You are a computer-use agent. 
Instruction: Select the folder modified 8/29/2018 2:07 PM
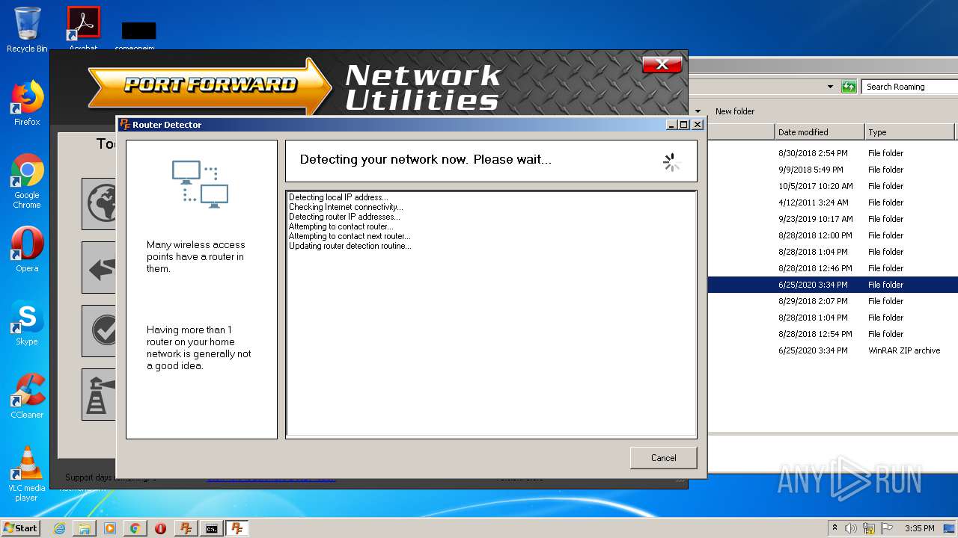point(833,301)
